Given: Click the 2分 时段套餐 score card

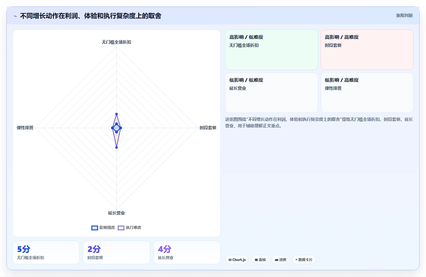Looking at the screenshot, I should pos(117,252).
